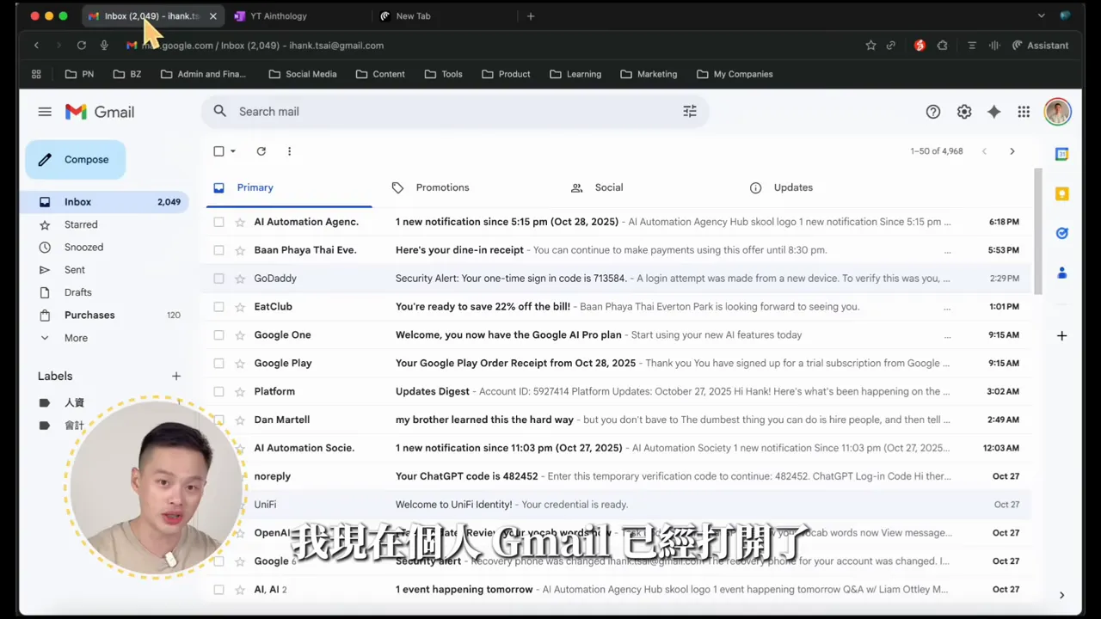Open the 人資 label
The width and height of the screenshot is (1101, 619).
[74, 402]
